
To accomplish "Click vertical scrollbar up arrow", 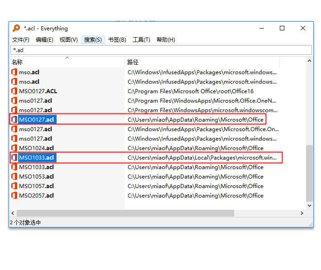I will coord(309,61).
